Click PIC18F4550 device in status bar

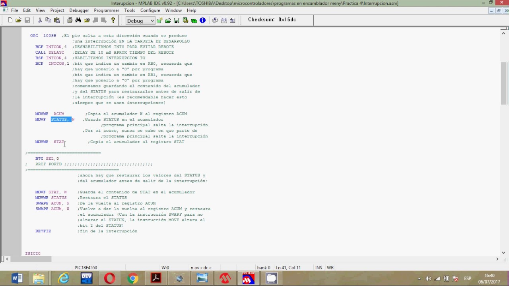tap(86, 268)
